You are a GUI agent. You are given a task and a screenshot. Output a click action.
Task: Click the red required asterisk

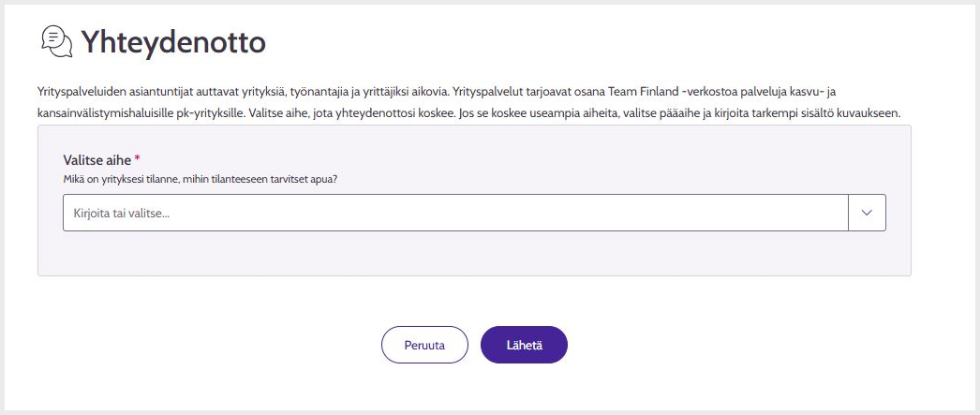pos(138,158)
